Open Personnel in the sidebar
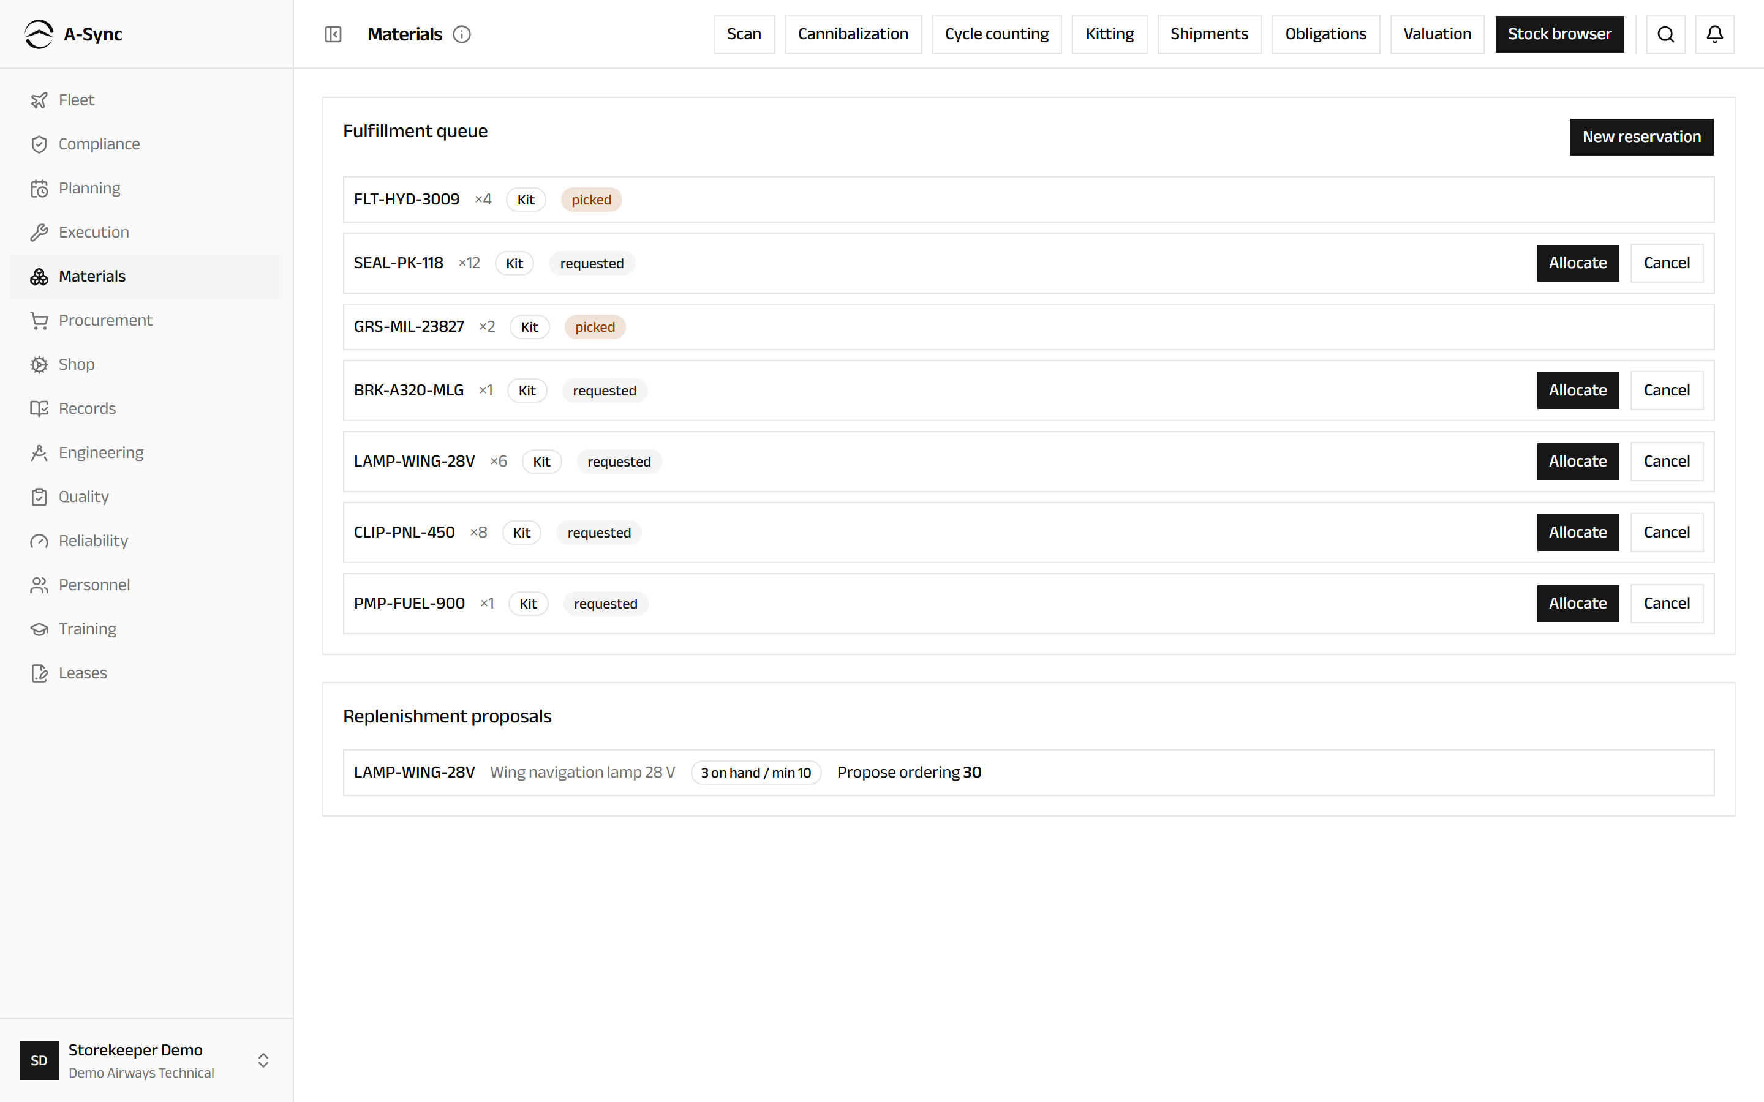The height and width of the screenshot is (1102, 1764). 146,585
